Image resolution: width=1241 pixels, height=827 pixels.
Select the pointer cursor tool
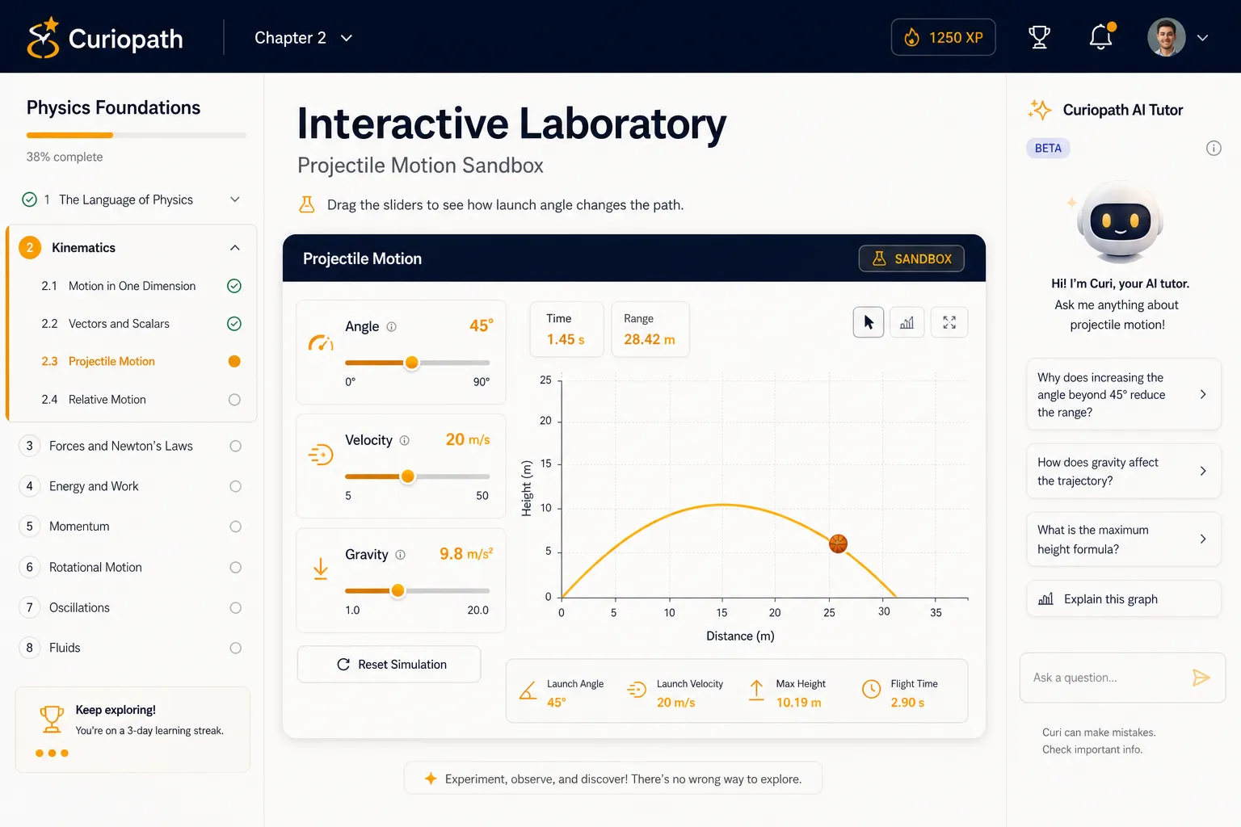pos(869,322)
